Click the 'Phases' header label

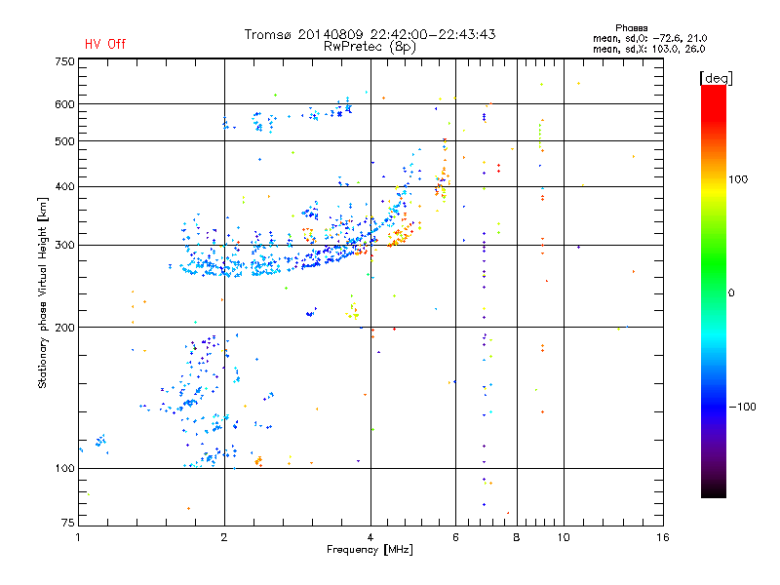point(631,28)
